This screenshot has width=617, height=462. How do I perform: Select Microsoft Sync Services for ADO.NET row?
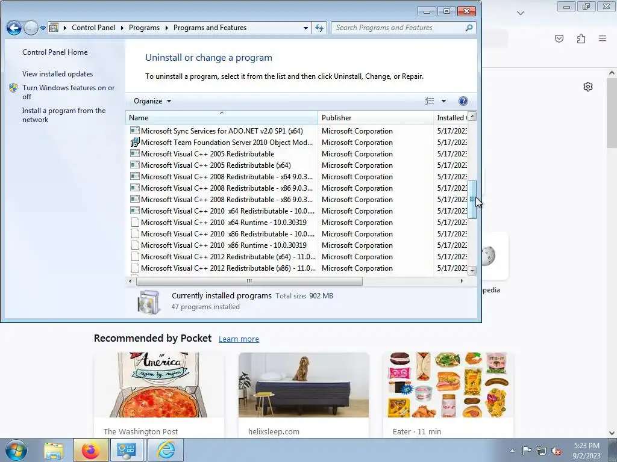[x=298, y=131]
